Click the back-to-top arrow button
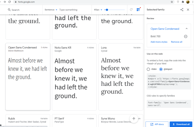 134,119
